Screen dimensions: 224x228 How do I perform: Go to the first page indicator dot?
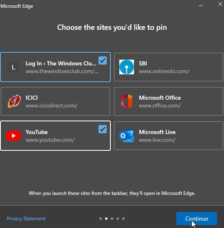tap(101, 219)
